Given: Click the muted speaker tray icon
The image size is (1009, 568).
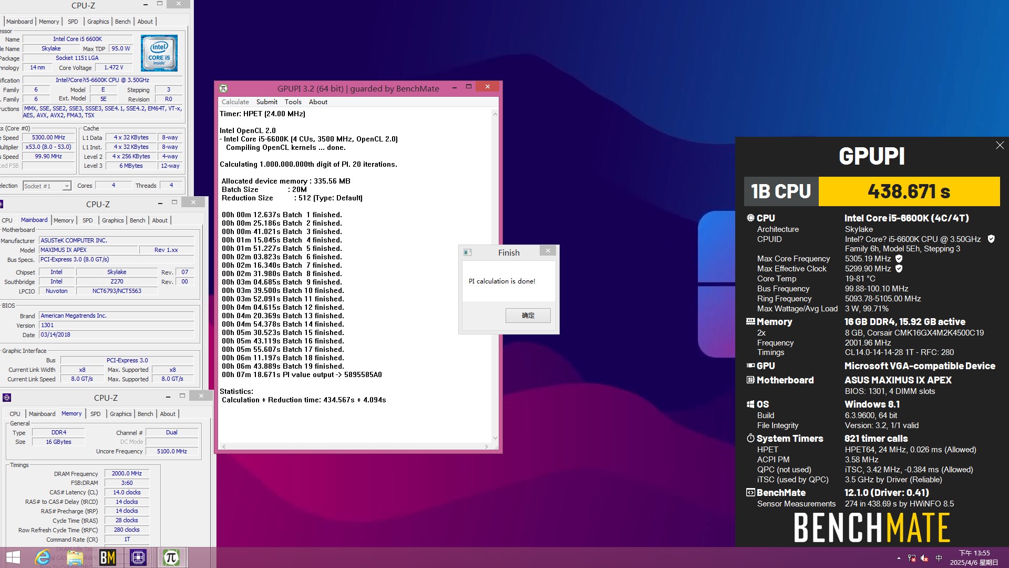Looking at the screenshot, I should click(x=925, y=558).
